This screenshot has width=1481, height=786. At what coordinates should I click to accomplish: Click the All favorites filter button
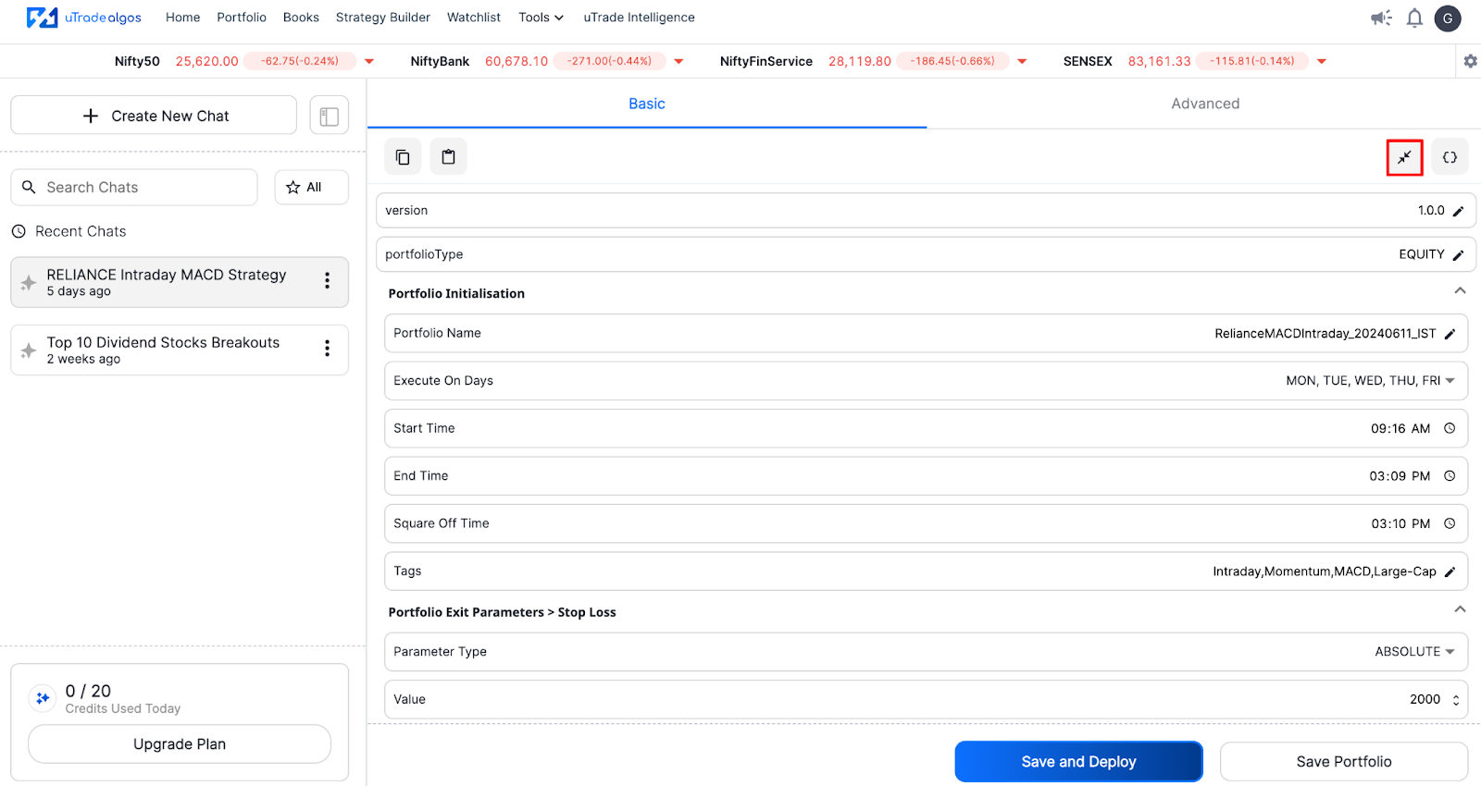click(x=312, y=187)
